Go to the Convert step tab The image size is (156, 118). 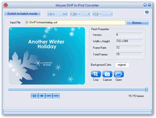103,14
